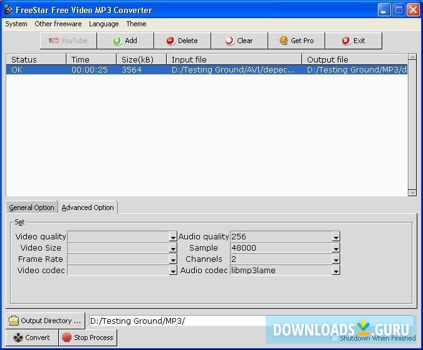The height and width of the screenshot is (350, 423).
Task: Browse for an Output Directory
Action: click(45, 321)
